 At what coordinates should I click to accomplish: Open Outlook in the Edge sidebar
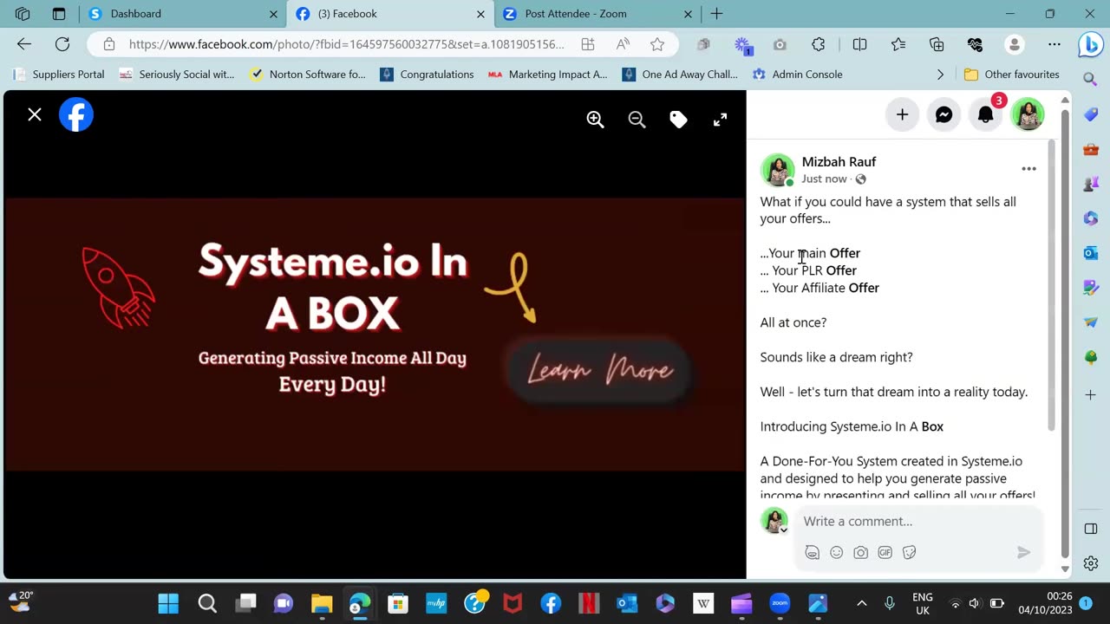[x=1091, y=253]
